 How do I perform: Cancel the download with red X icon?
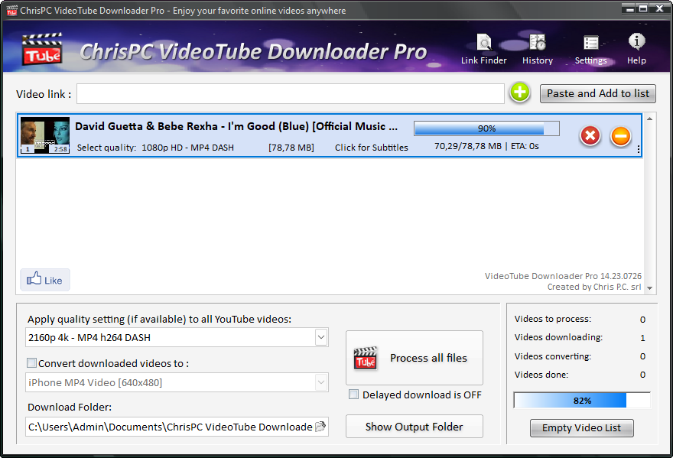pos(590,136)
